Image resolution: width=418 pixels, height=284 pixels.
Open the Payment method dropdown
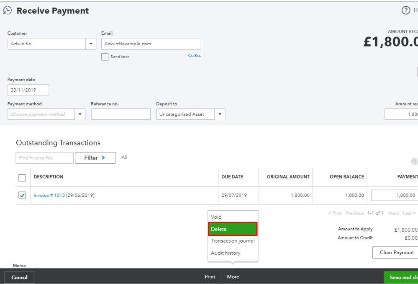80,114
